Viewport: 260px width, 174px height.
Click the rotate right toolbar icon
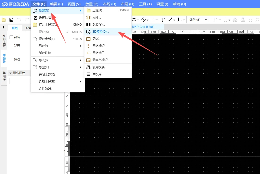click(x=243, y=20)
